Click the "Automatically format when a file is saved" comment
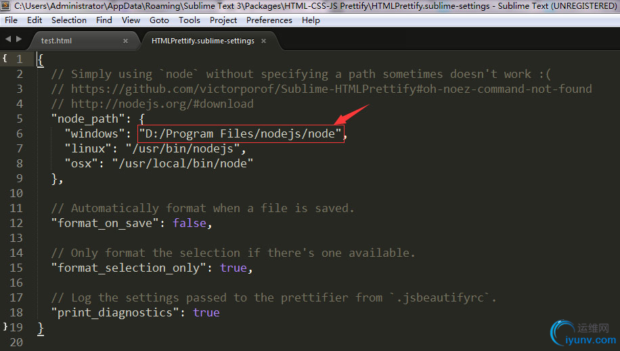 pyautogui.click(x=203, y=208)
